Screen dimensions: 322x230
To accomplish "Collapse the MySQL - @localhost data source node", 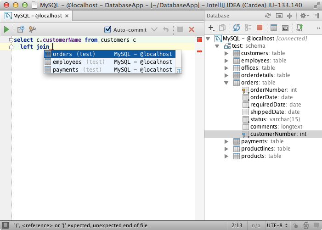I will click(208, 39).
